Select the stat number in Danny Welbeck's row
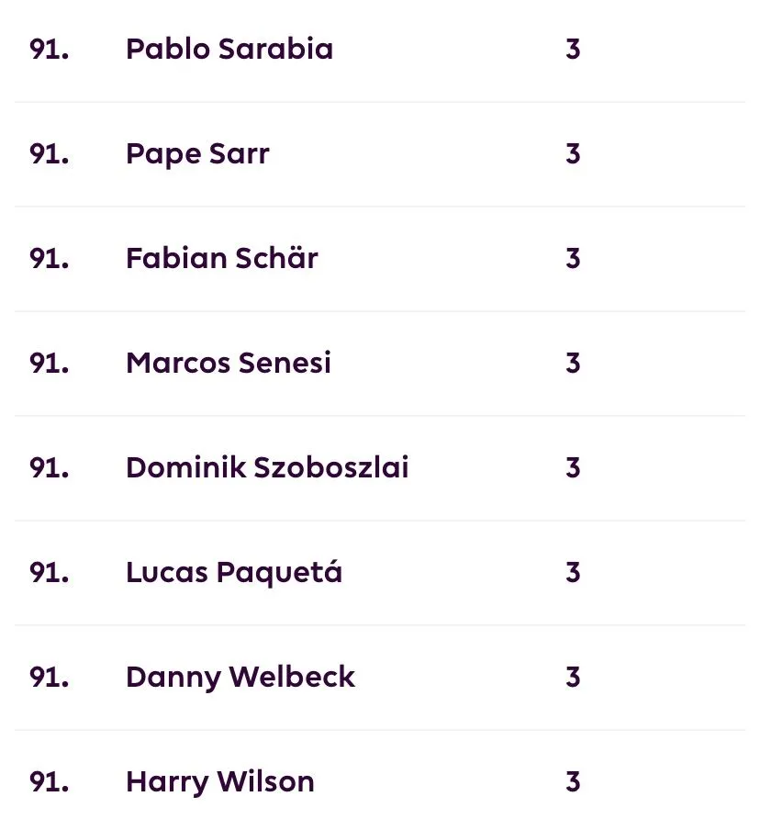Viewport: 760px width, 830px height. 573,678
